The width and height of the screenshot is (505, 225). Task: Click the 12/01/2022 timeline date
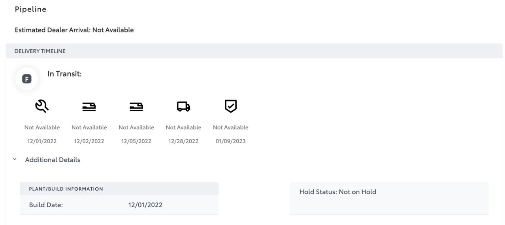click(42, 141)
